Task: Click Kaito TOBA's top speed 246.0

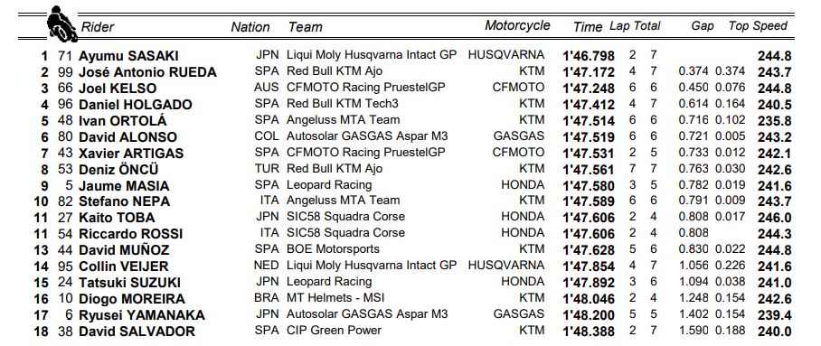Action: pos(774,218)
